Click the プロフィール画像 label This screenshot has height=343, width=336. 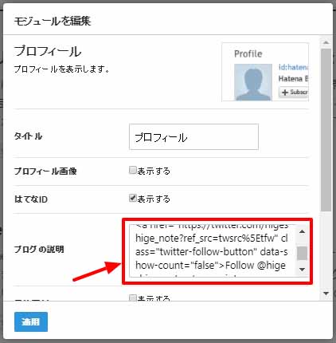click(45, 171)
